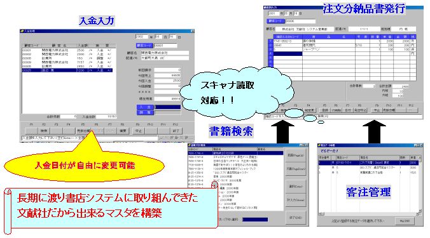Viewport: 430px width, 238px height.
Task: Click 選択(Enter) button in book search
Action: tap(295, 187)
